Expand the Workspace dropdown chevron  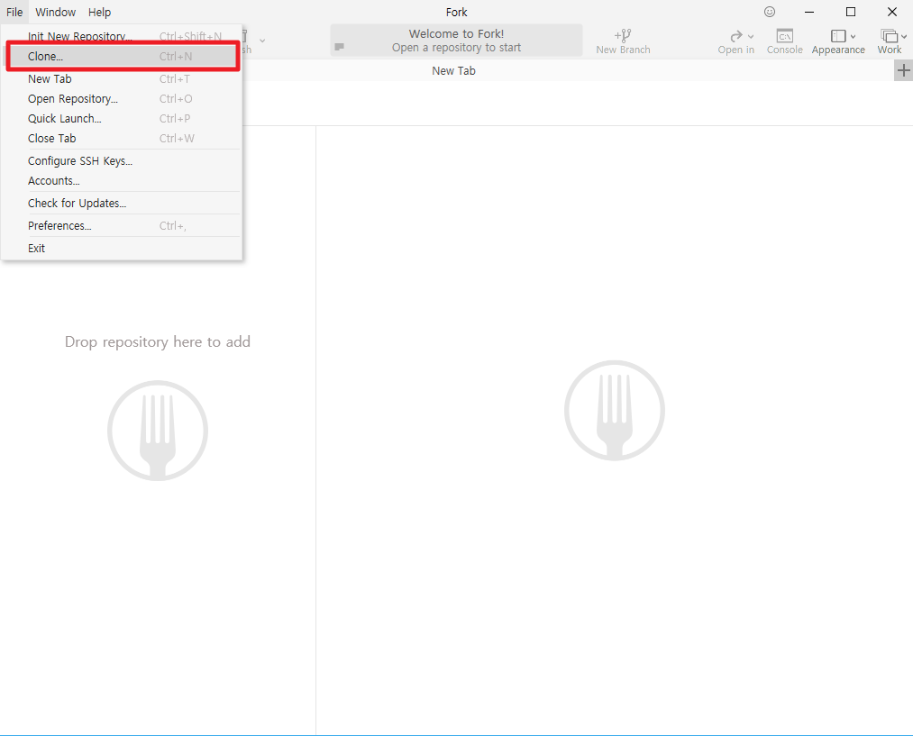904,37
